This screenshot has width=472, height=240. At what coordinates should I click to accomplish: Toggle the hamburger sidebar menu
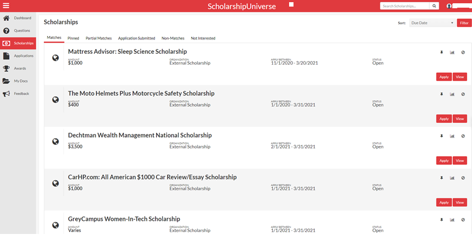pos(7,6)
